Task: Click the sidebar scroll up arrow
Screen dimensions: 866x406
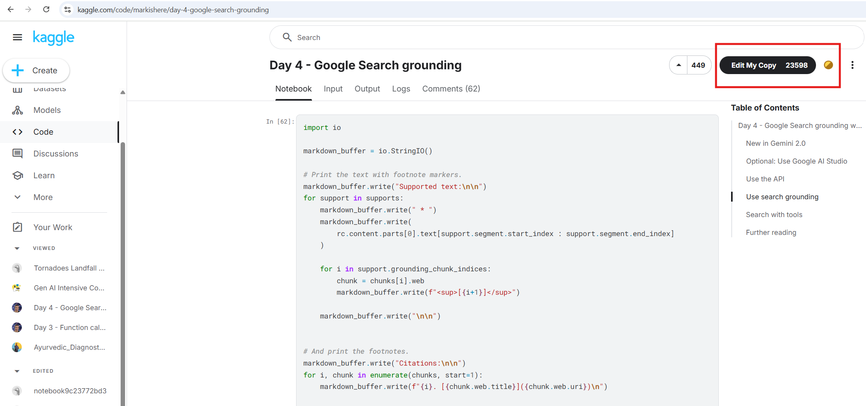Action: [123, 92]
